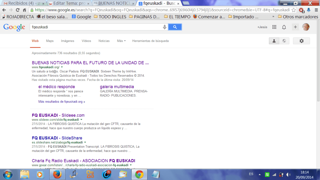Open a new tab
Viewport: 320px width, 180px height.
point(186,3)
